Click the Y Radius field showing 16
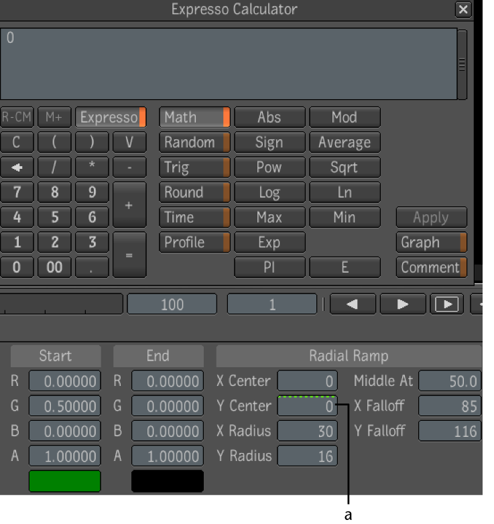 [x=308, y=456]
